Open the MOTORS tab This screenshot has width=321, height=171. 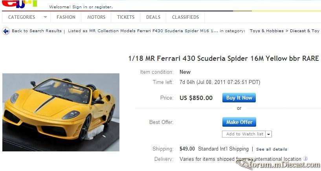point(96,17)
